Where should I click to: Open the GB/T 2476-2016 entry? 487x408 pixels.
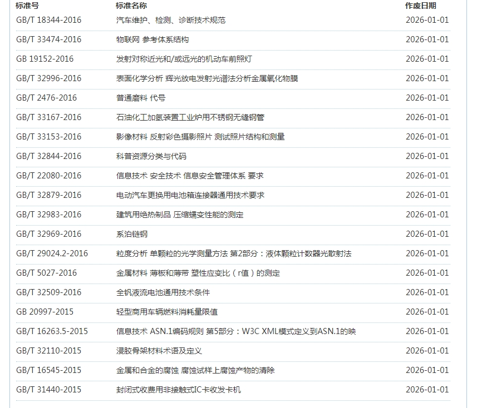click(46, 98)
